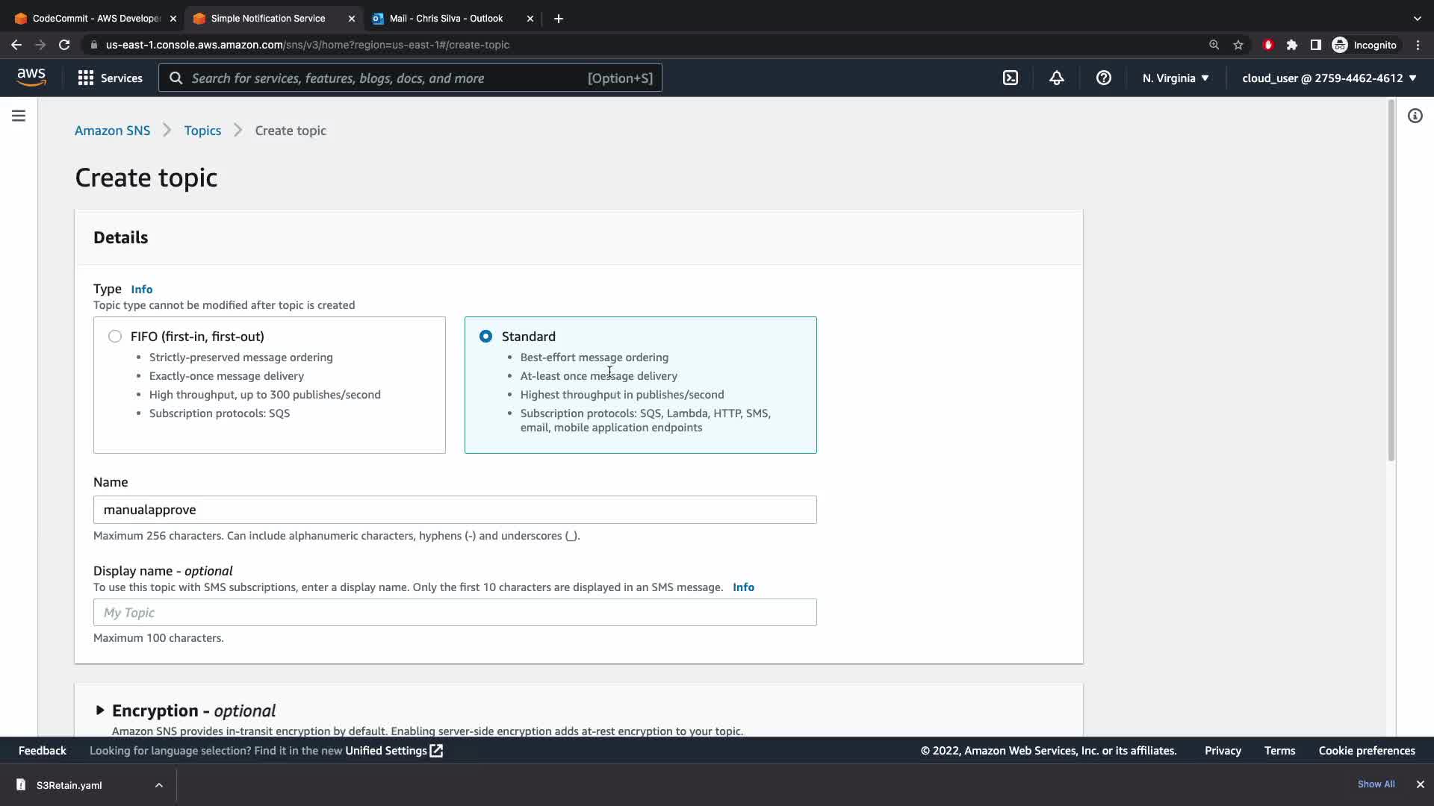
Task: Click the Display name input field
Action: 454,613
